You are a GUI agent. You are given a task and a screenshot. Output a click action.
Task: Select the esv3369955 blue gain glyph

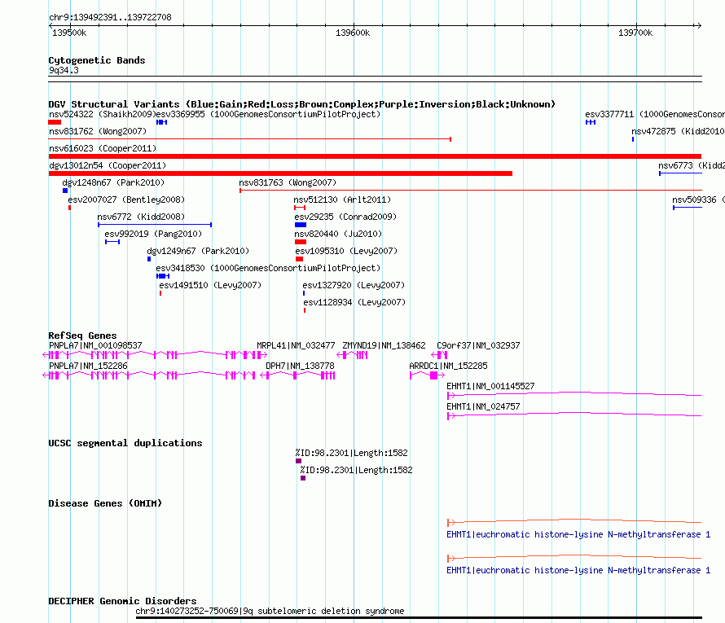tap(161, 122)
